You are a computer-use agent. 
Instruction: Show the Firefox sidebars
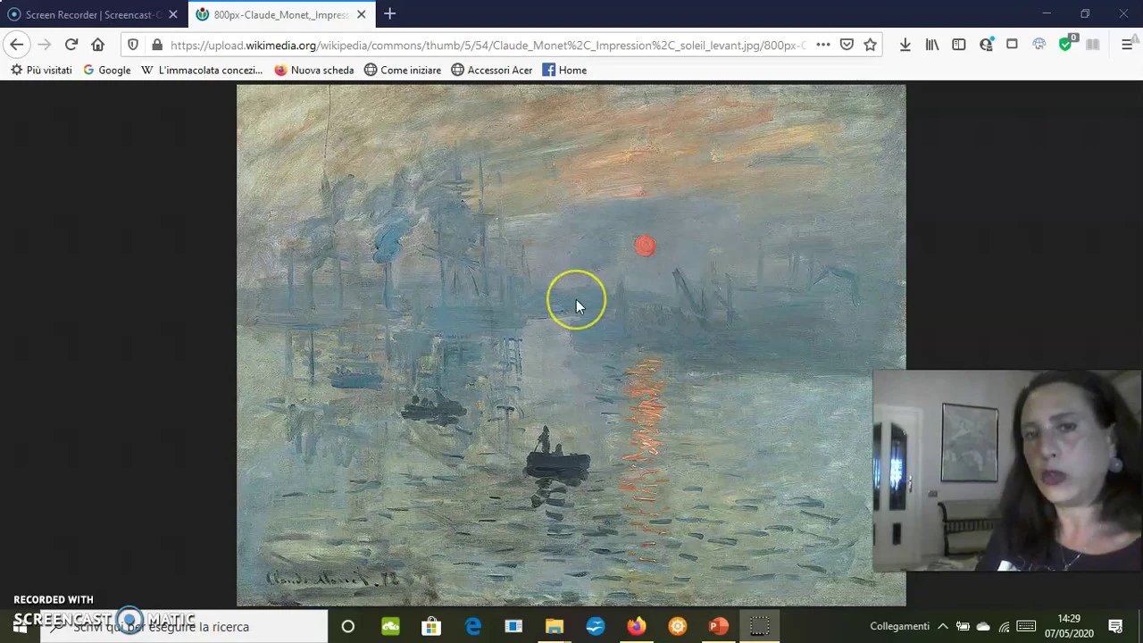[959, 45]
